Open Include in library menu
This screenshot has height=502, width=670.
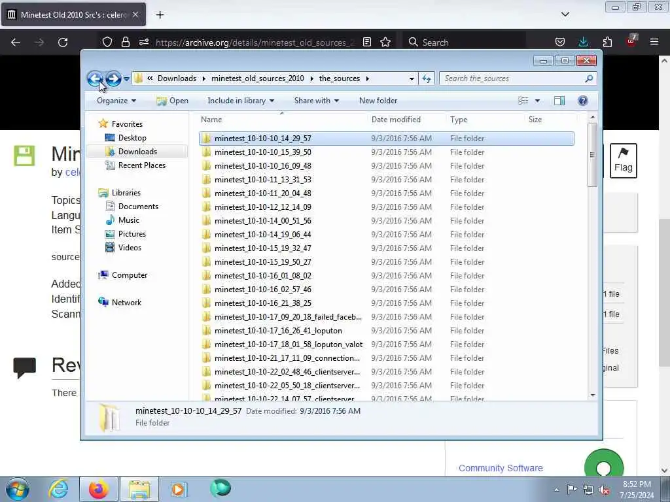(x=241, y=101)
